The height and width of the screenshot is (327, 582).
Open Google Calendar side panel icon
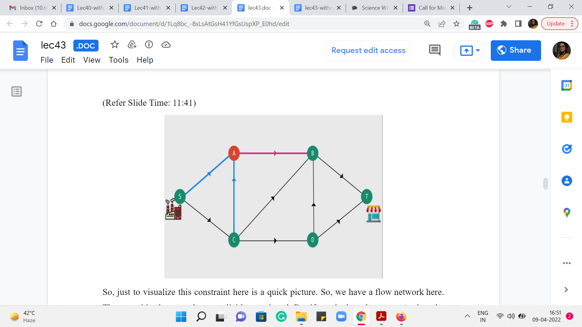point(567,85)
